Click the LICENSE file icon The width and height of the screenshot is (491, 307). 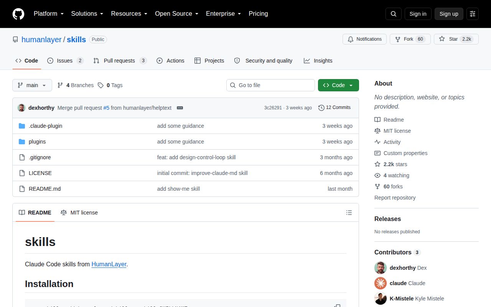click(22, 173)
